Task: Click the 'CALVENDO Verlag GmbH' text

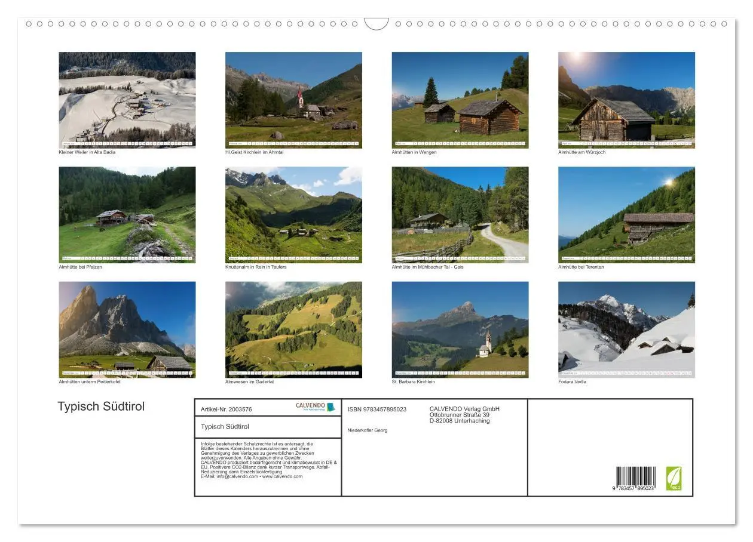Action: pos(464,409)
